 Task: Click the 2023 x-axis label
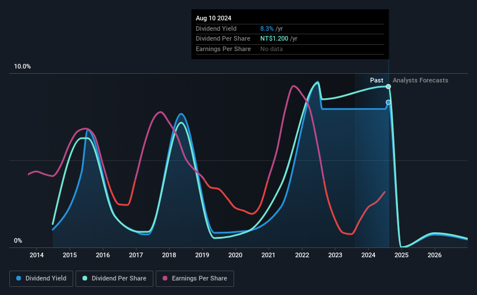(x=335, y=255)
